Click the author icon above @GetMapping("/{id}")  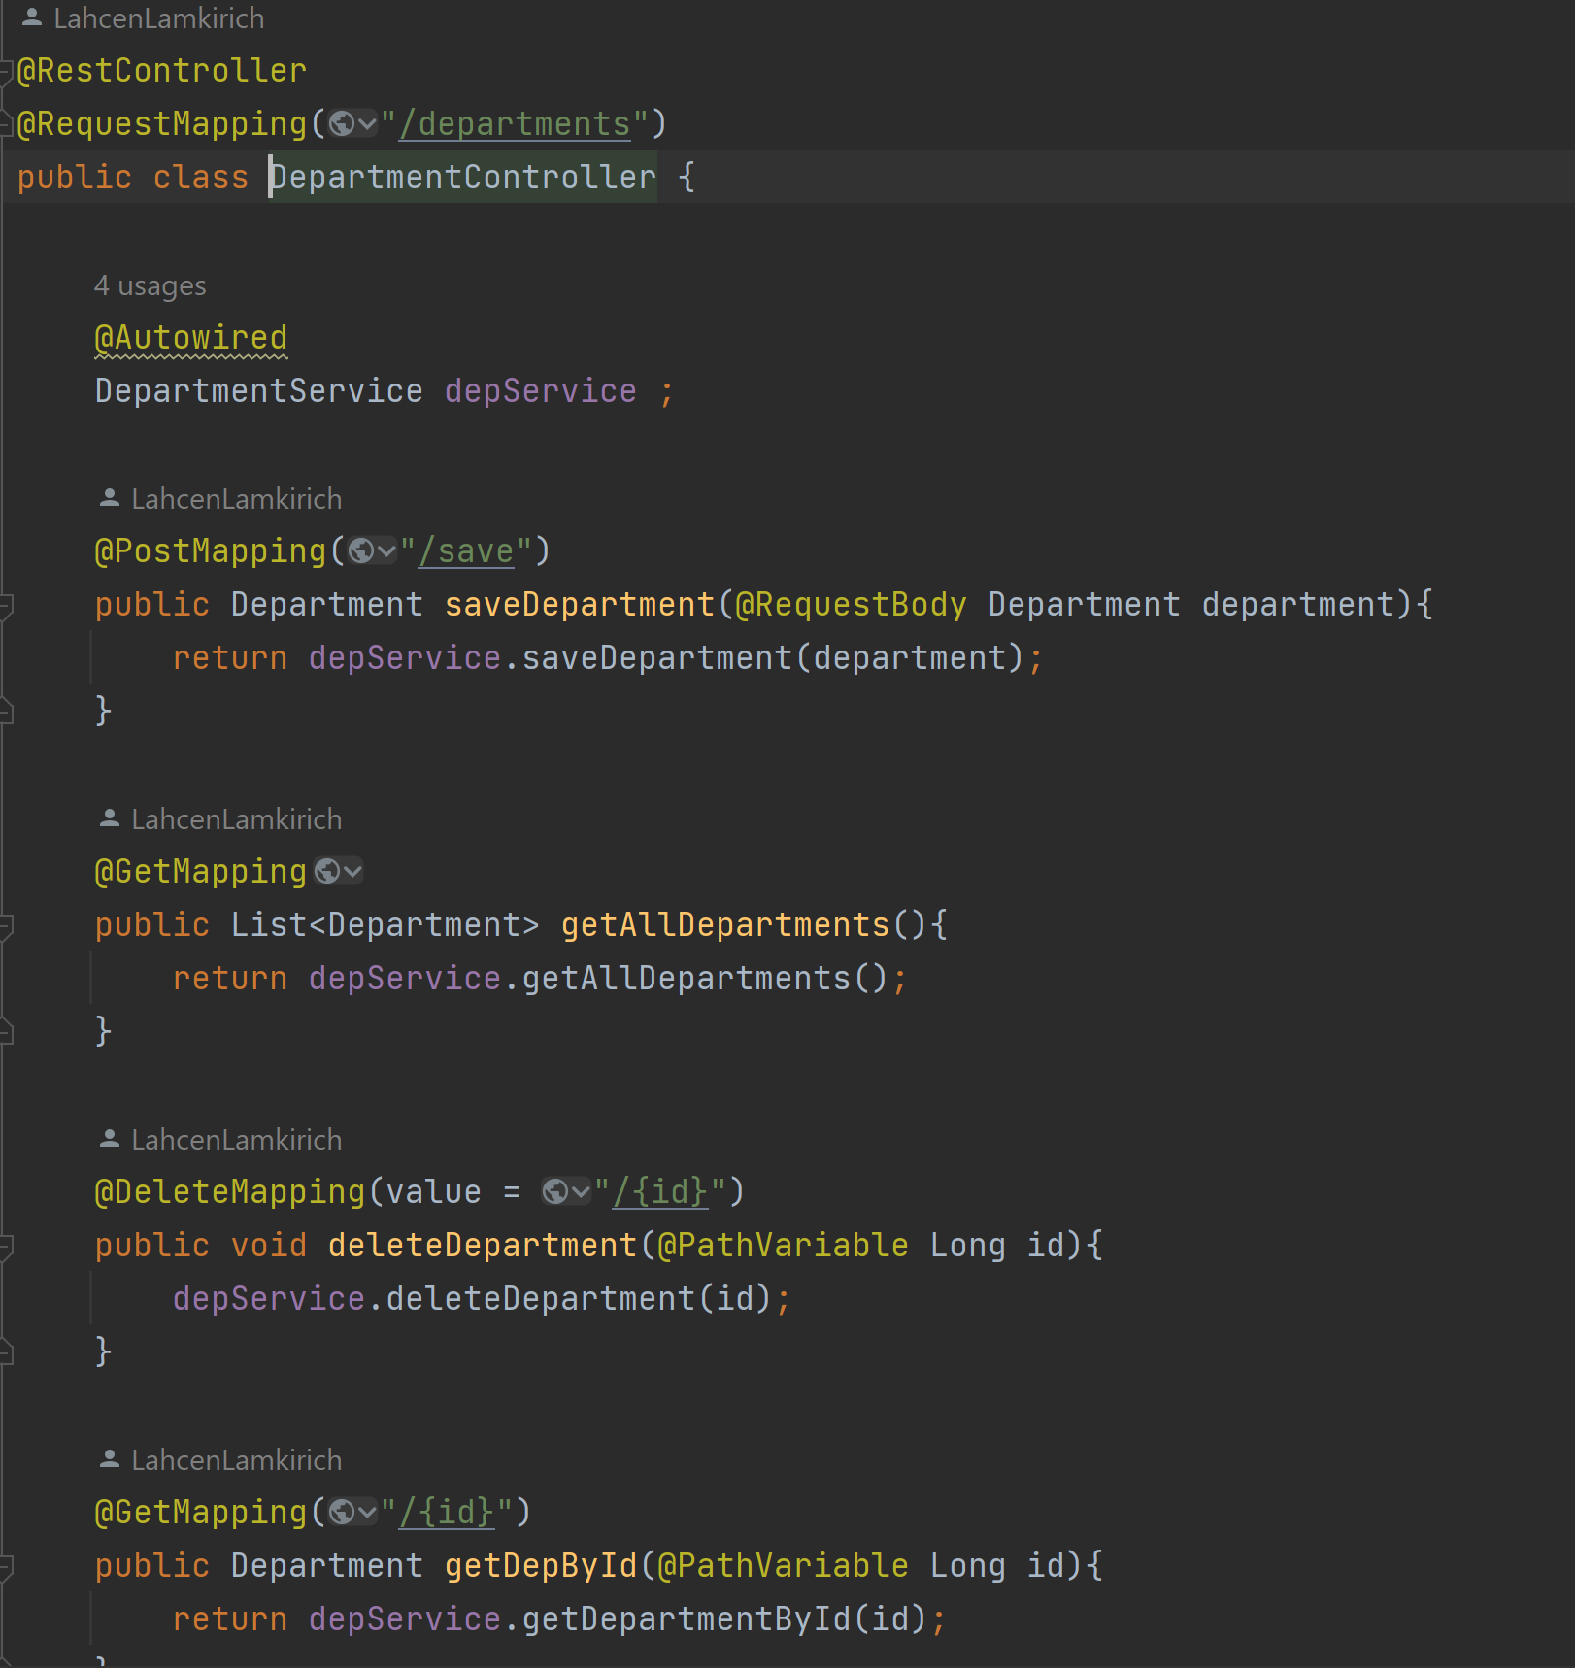110,1459
